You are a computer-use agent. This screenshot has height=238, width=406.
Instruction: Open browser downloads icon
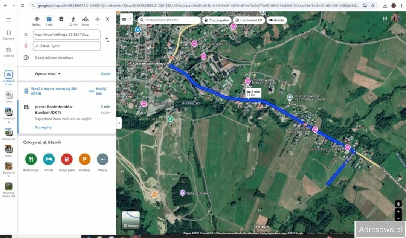385,5
